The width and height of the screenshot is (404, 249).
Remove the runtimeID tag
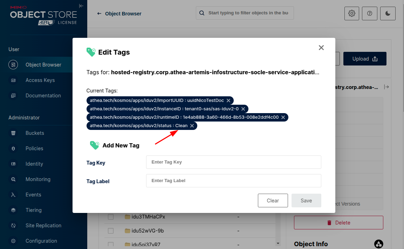283,117
